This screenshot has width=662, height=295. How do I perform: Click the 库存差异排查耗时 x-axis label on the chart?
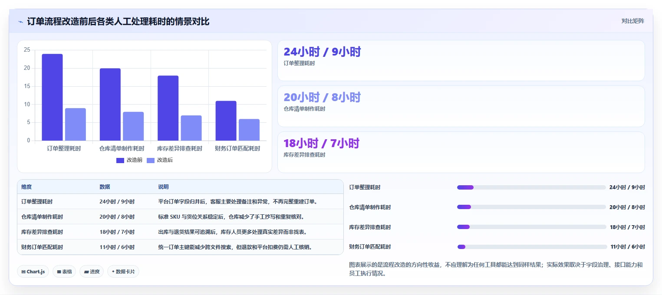pyautogui.click(x=180, y=149)
